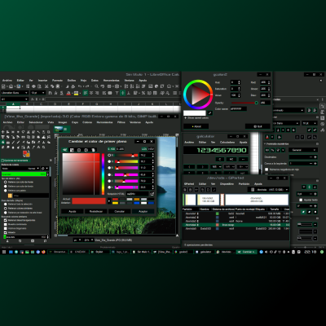This screenshot has height=326, width=326.
Task: Open GParted device selector dropdown
Action: tap(268, 190)
